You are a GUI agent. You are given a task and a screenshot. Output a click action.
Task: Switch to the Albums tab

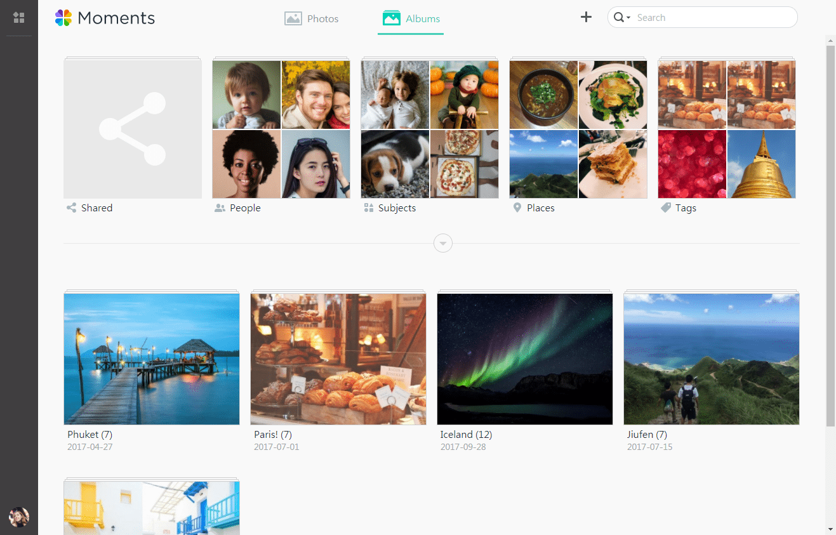411,18
